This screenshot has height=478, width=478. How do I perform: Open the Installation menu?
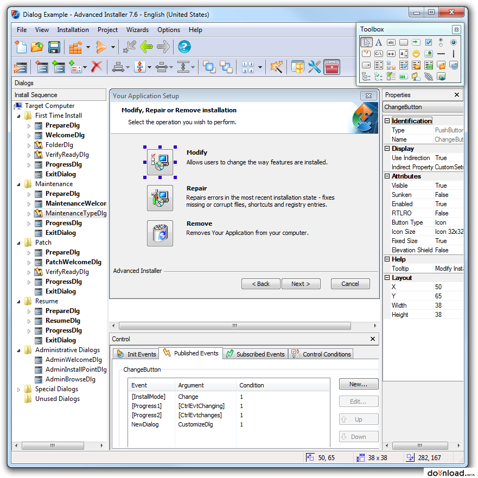tap(73, 30)
